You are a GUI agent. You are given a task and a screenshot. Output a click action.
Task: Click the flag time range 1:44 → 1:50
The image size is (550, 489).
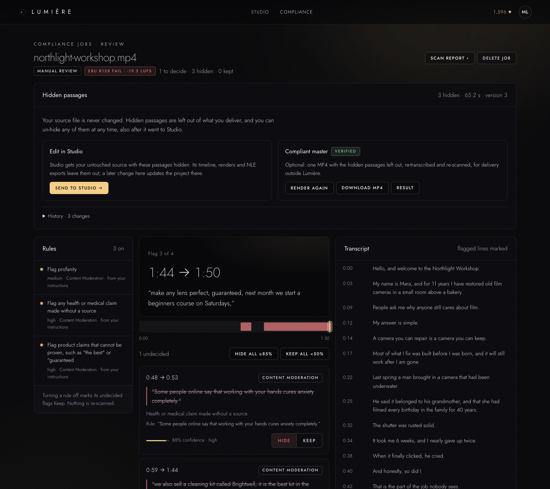pyautogui.click(x=184, y=272)
